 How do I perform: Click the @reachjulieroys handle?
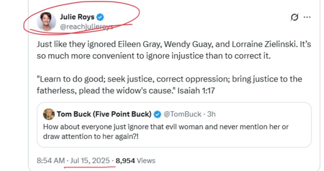pos(87,27)
